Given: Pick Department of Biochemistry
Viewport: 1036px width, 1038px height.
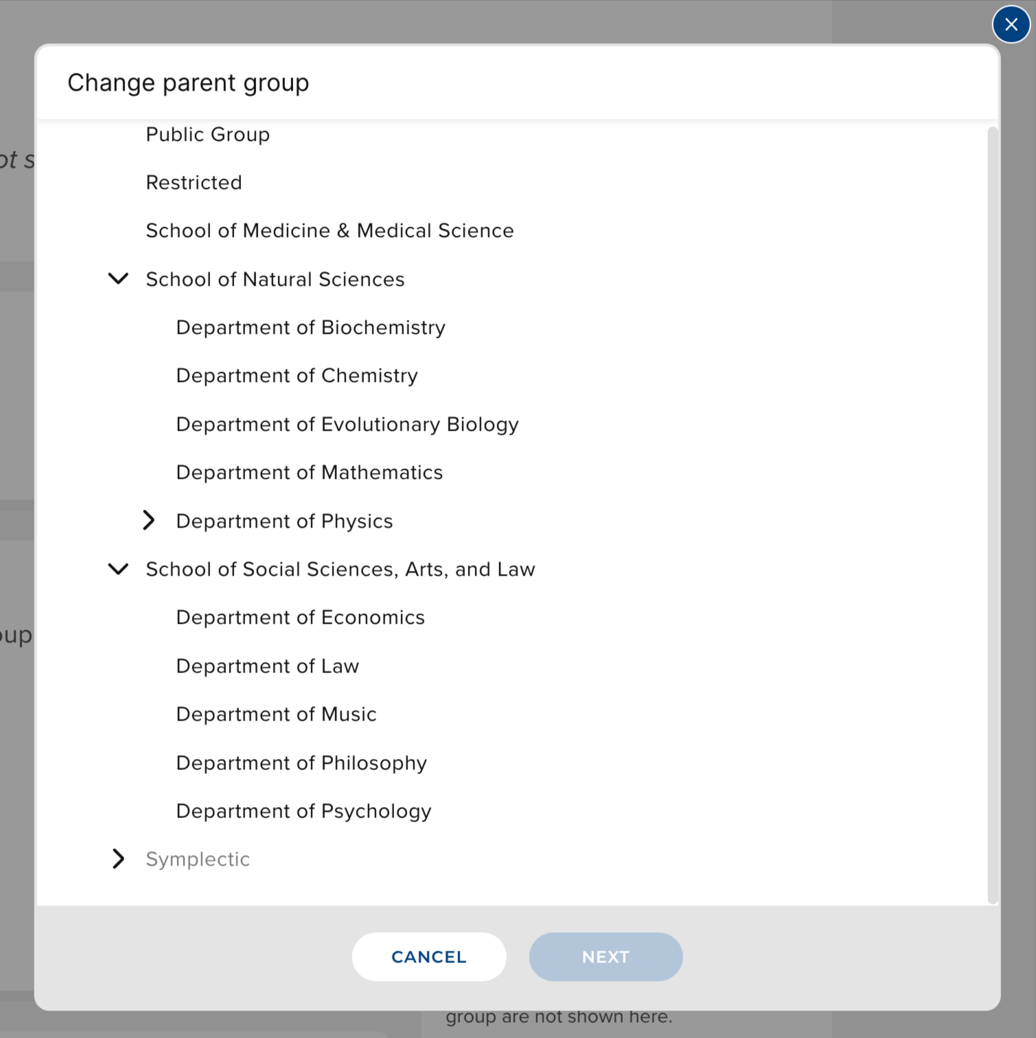Looking at the screenshot, I should (x=310, y=328).
